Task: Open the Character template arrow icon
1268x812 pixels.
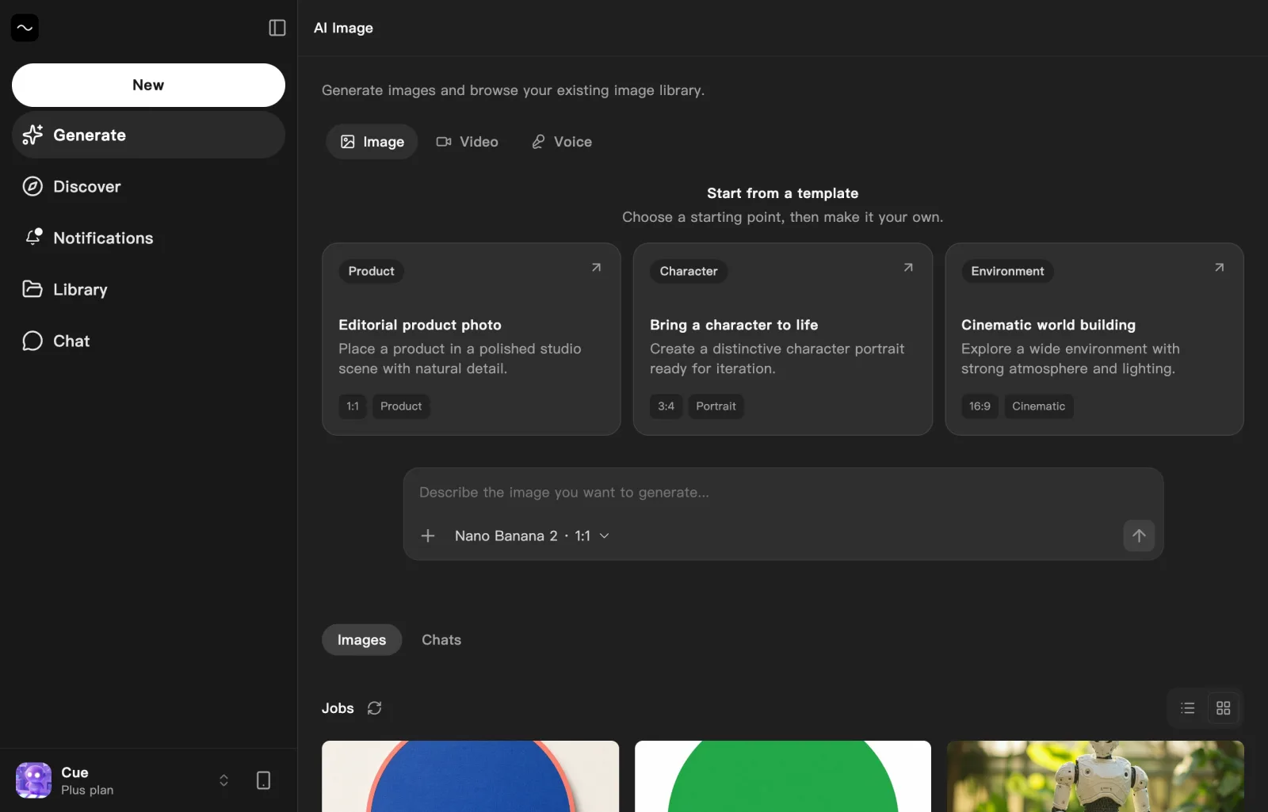Action: tap(908, 268)
